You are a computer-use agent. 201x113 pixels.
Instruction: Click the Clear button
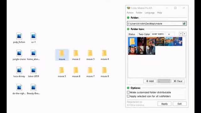[x=178, y=81]
